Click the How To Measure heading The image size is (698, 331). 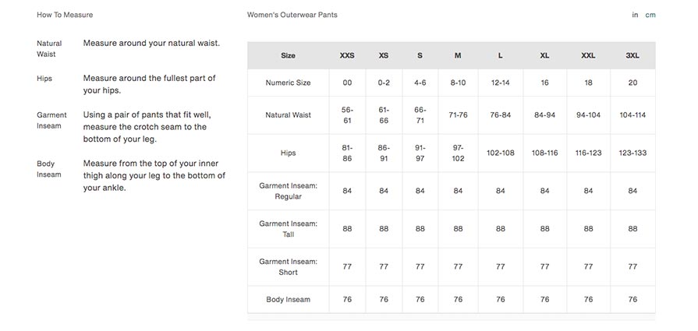(65, 15)
